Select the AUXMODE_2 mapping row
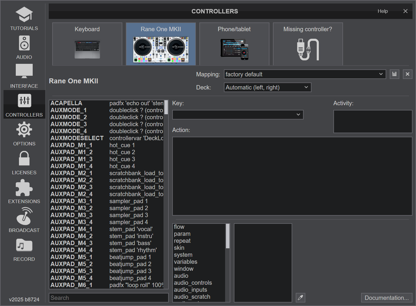This screenshot has height=306, width=416. pos(107,117)
